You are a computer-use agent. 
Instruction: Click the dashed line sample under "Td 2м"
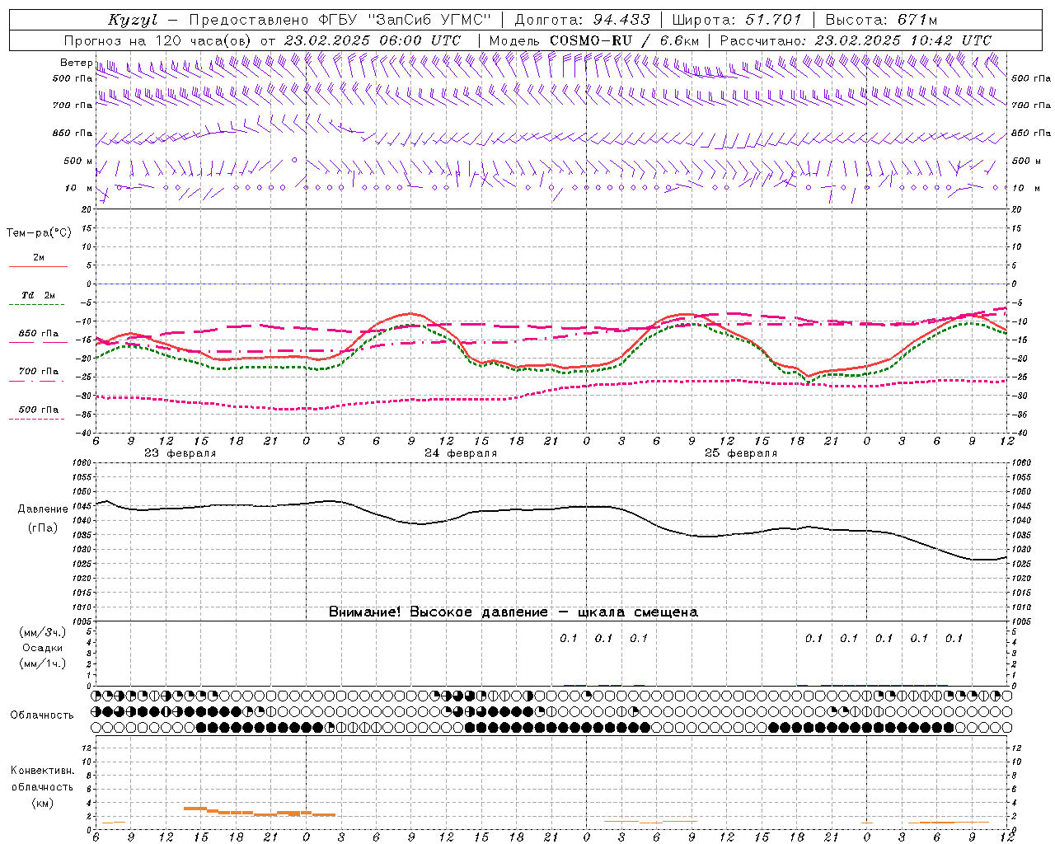(x=38, y=305)
